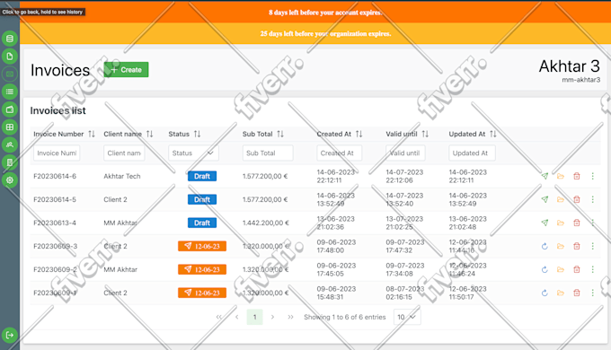611x350 pixels.
Task: Send invoice F20230613-4 with paper plane icon
Action: [x=545, y=223]
